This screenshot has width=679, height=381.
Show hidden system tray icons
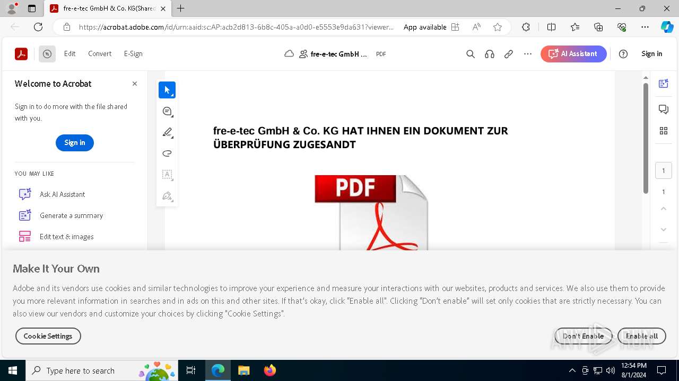coord(572,370)
